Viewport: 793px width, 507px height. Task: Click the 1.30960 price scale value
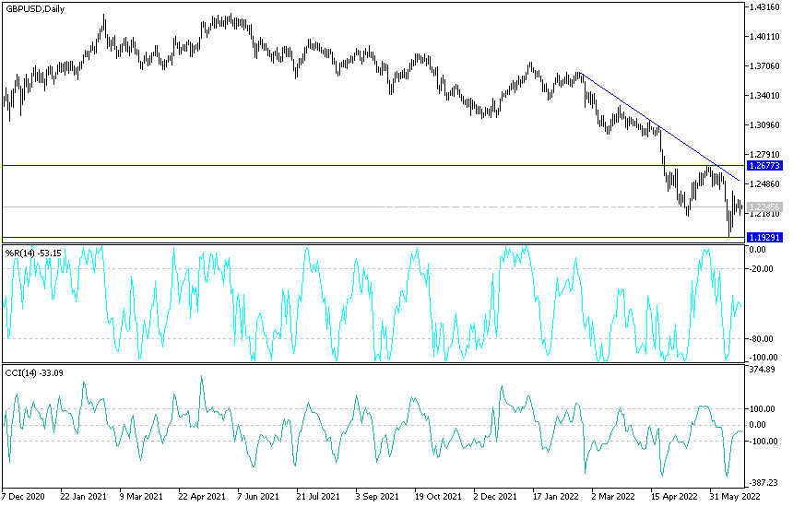[x=764, y=124]
